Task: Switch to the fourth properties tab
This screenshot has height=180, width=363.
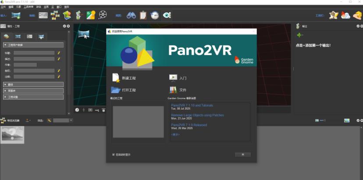Action: click(x=42, y=36)
